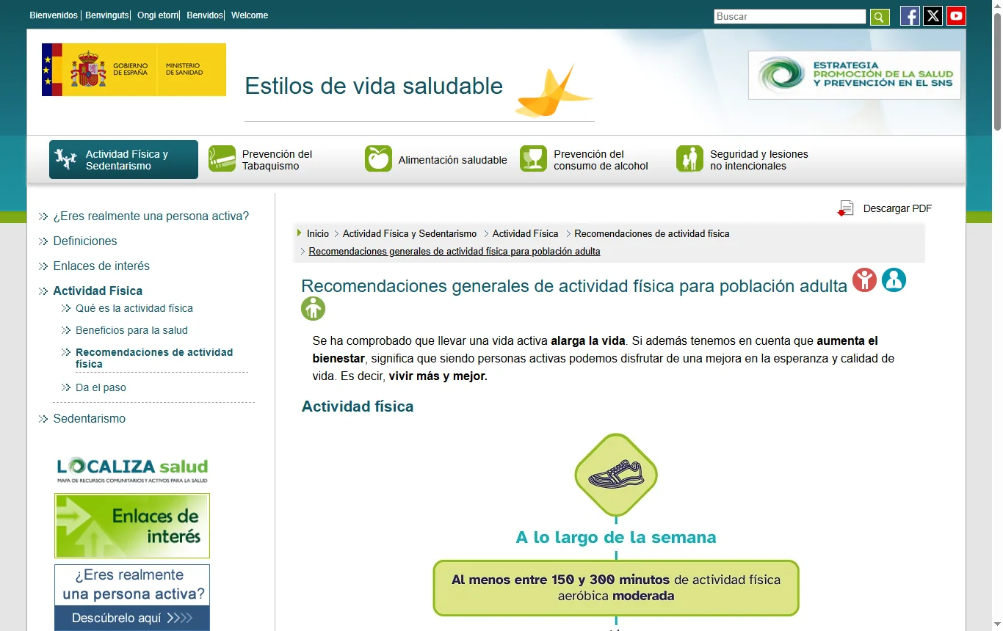Click the Descúbrelo aquí button

[x=132, y=619]
